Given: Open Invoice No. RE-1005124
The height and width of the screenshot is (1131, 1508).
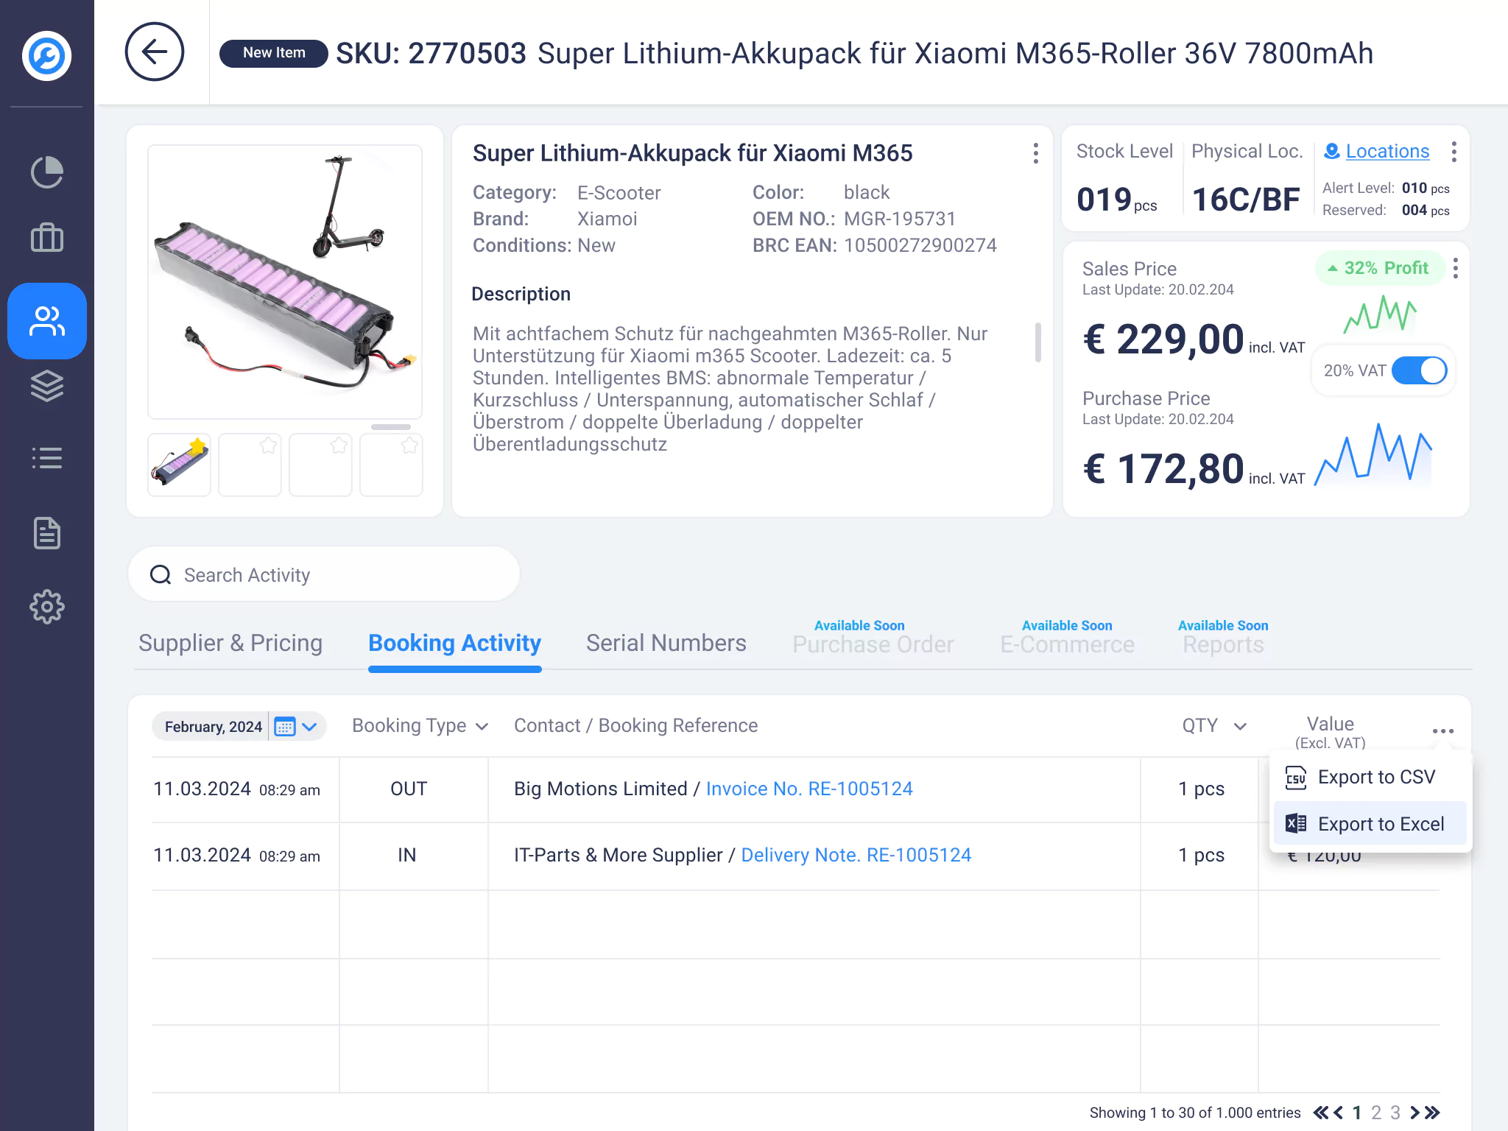Looking at the screenshot, I should [x=809, y=788].
